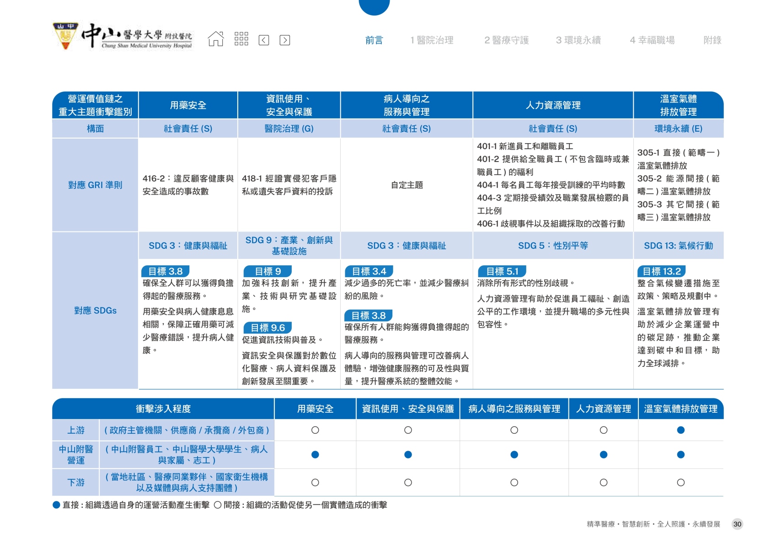Screen dimensions: 776x549
Task: Click the page number 30 badge
Action: [x=737, y=524]
